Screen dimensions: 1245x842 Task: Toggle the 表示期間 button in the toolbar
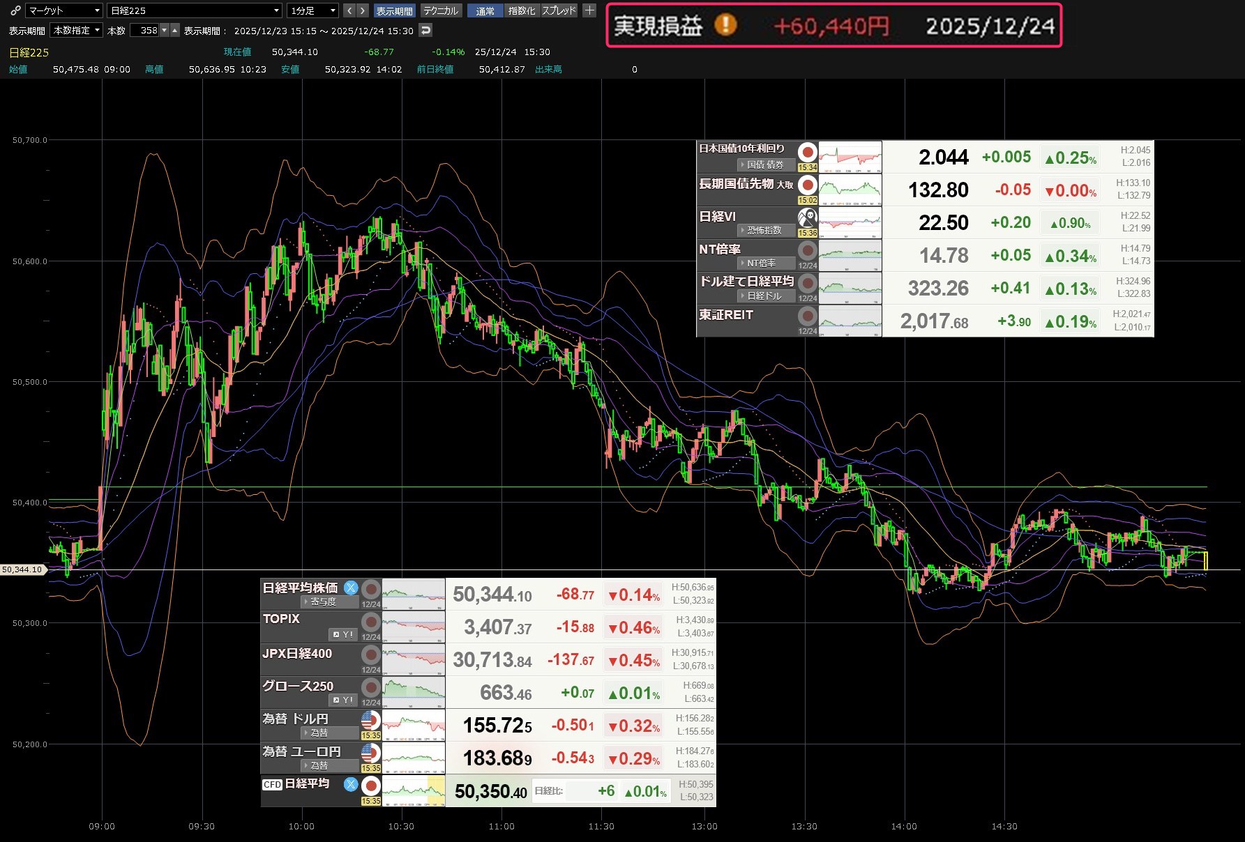[394, 10]
